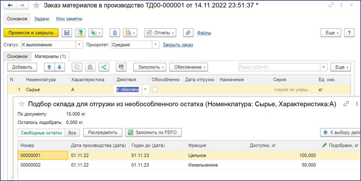Click the paperclip attachments icon
The width and height of the screenshot is (361, 181).
(x=188, y=33)
